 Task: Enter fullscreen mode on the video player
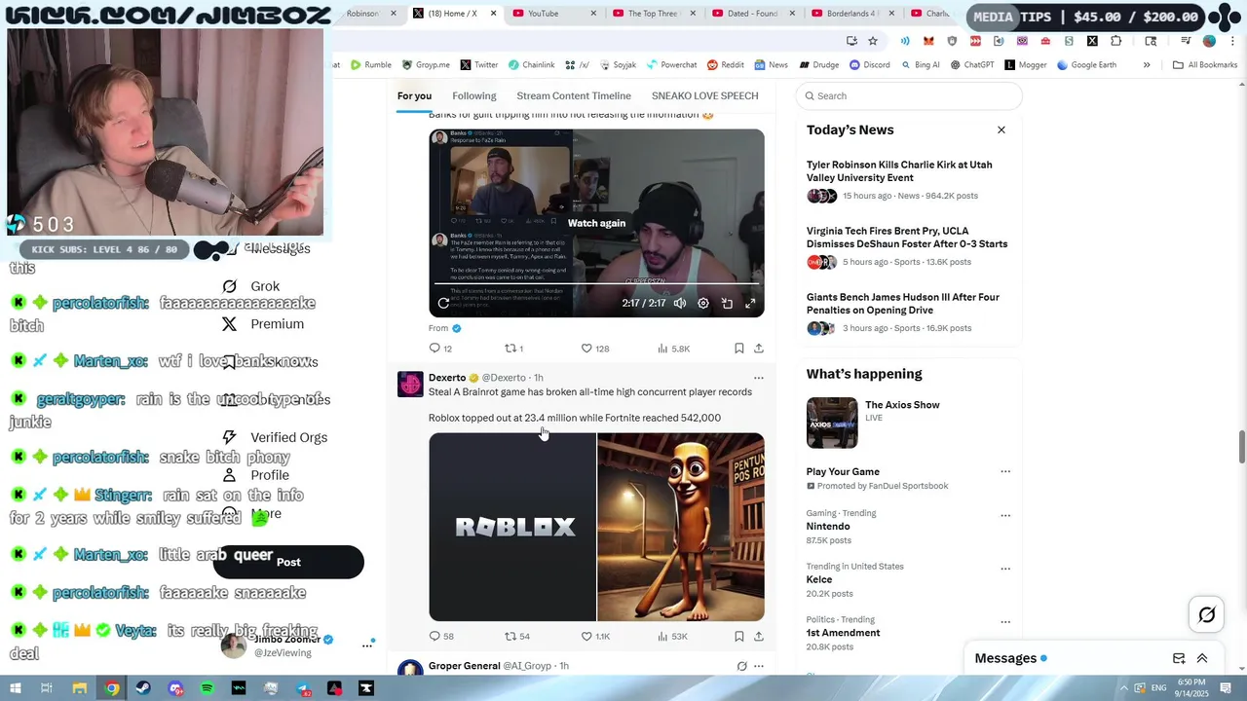(750, 303)
